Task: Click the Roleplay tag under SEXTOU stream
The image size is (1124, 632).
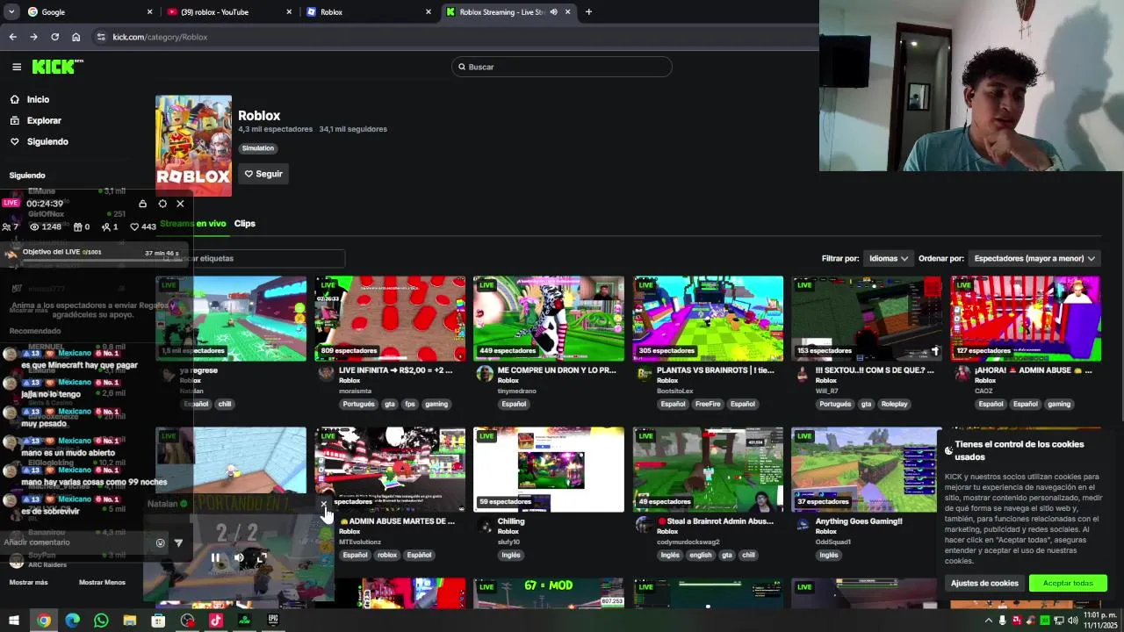Action: [894, 405]
